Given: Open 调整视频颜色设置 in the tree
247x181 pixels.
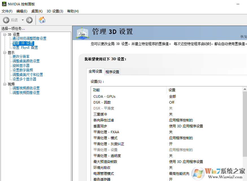Looking at the screenshot, I should click(x=26, y=88).
